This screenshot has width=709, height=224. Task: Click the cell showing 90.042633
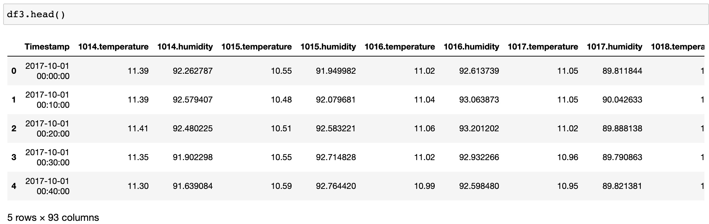point(622,100)
